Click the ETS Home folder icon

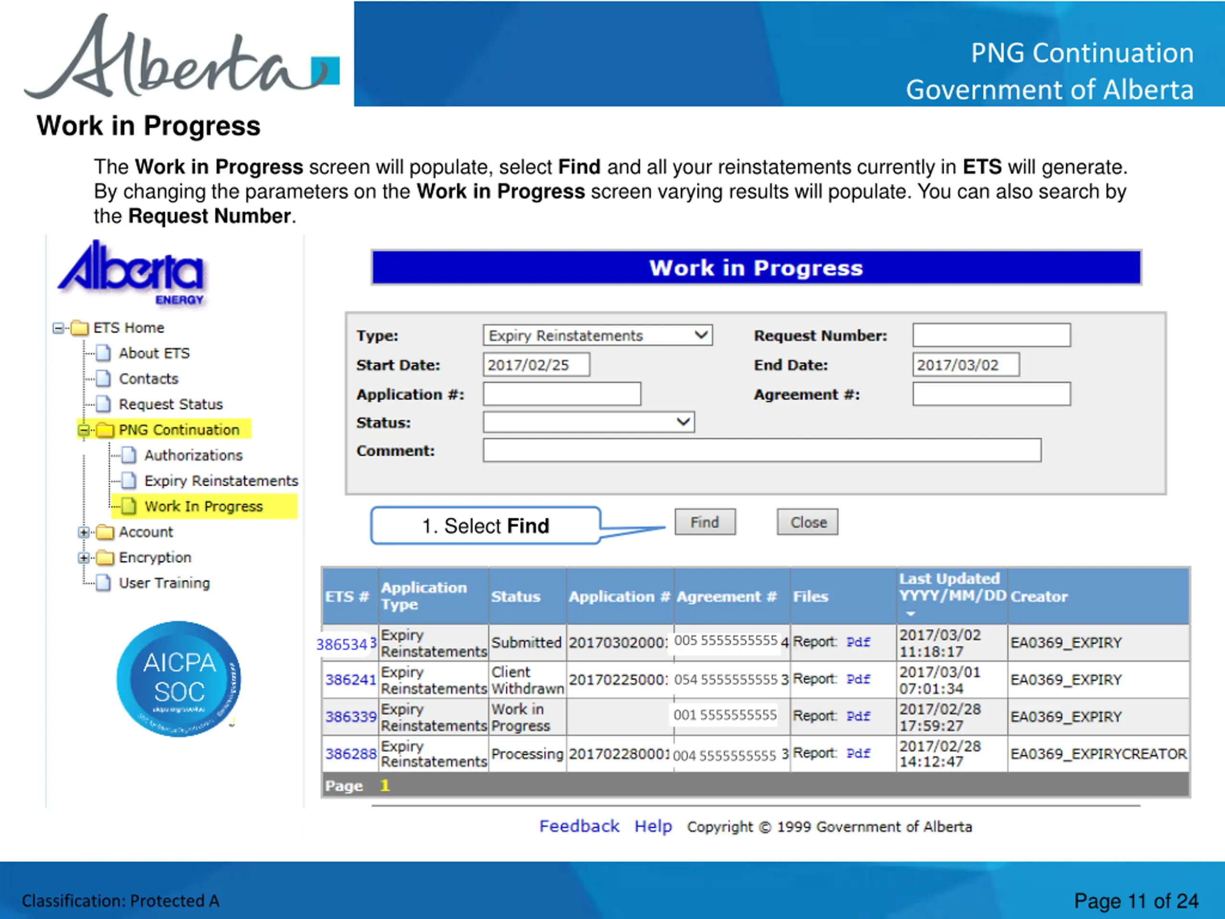click(x=80, y=328)
